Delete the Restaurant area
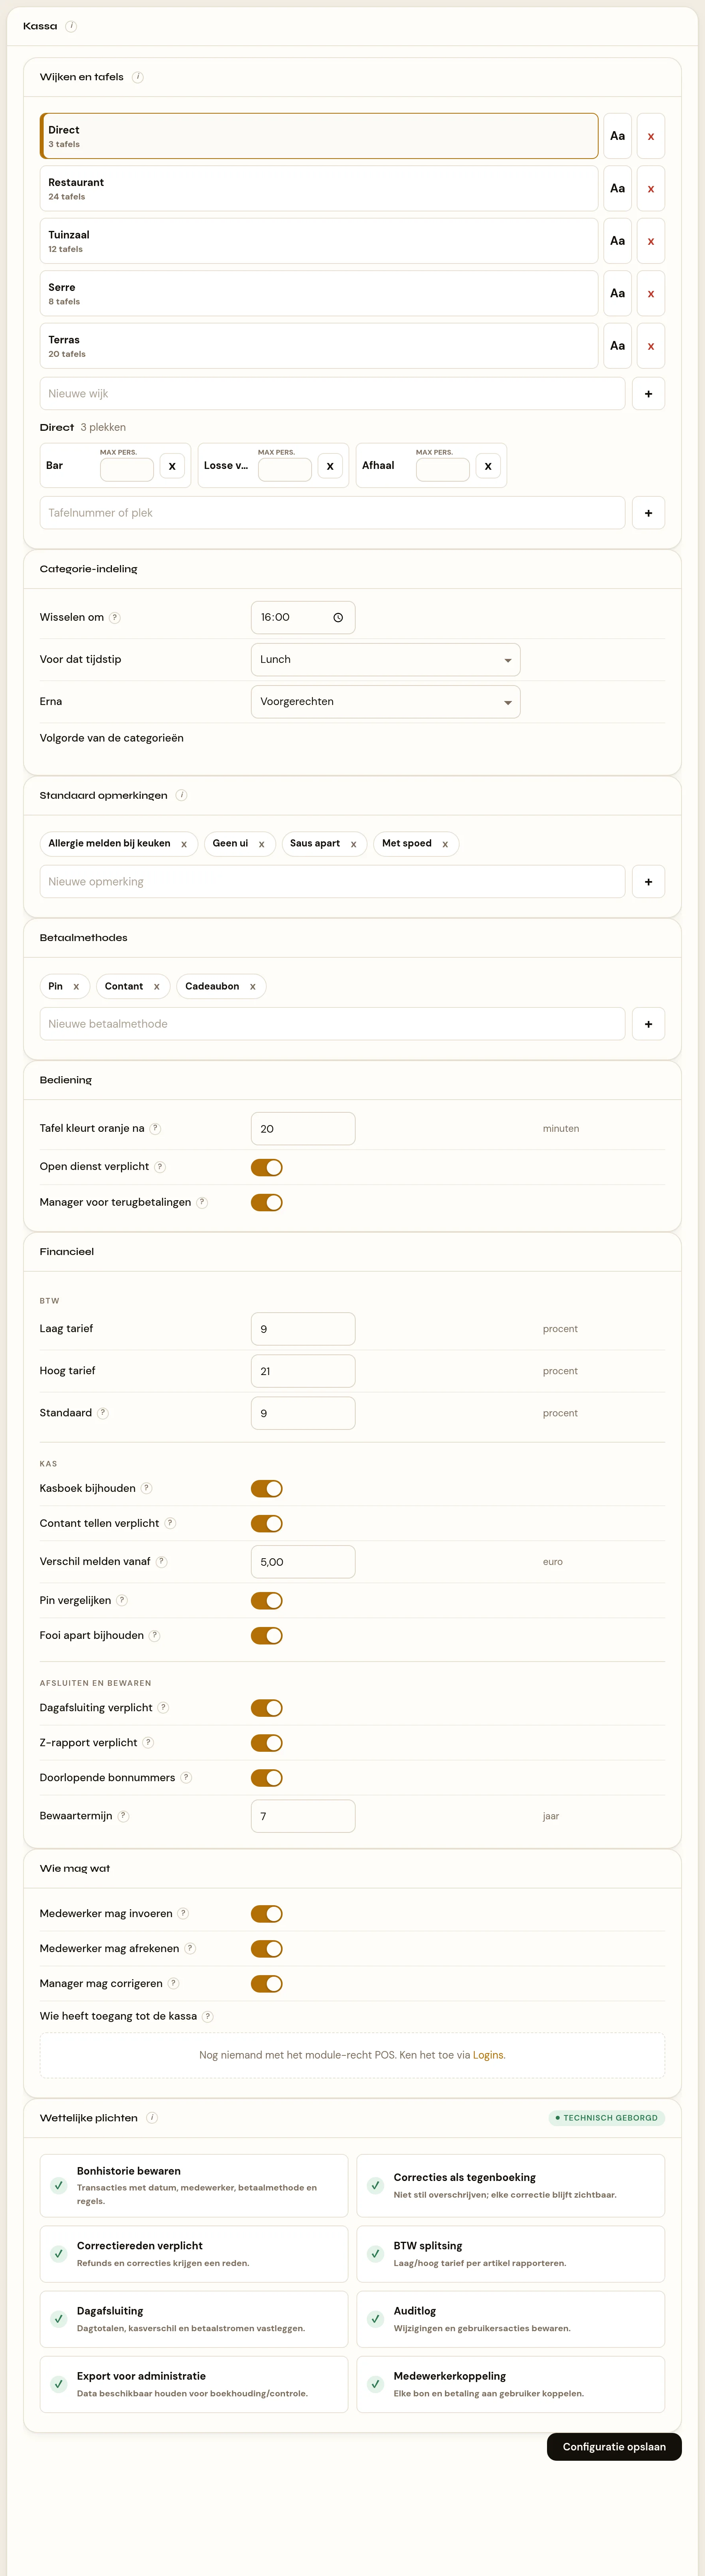Viewport: 705px width, 2576px height. point(651,188)
